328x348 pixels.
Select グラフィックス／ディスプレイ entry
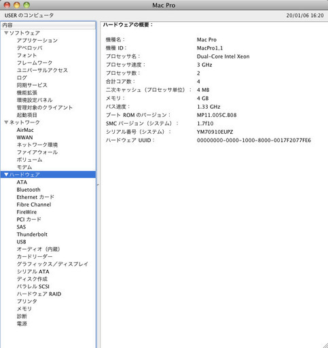tap(52, 264)
